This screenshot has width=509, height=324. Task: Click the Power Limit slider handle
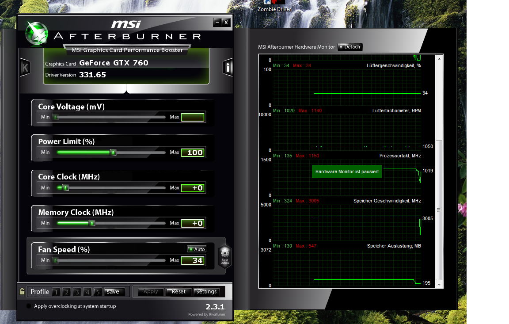pos(113,152)
